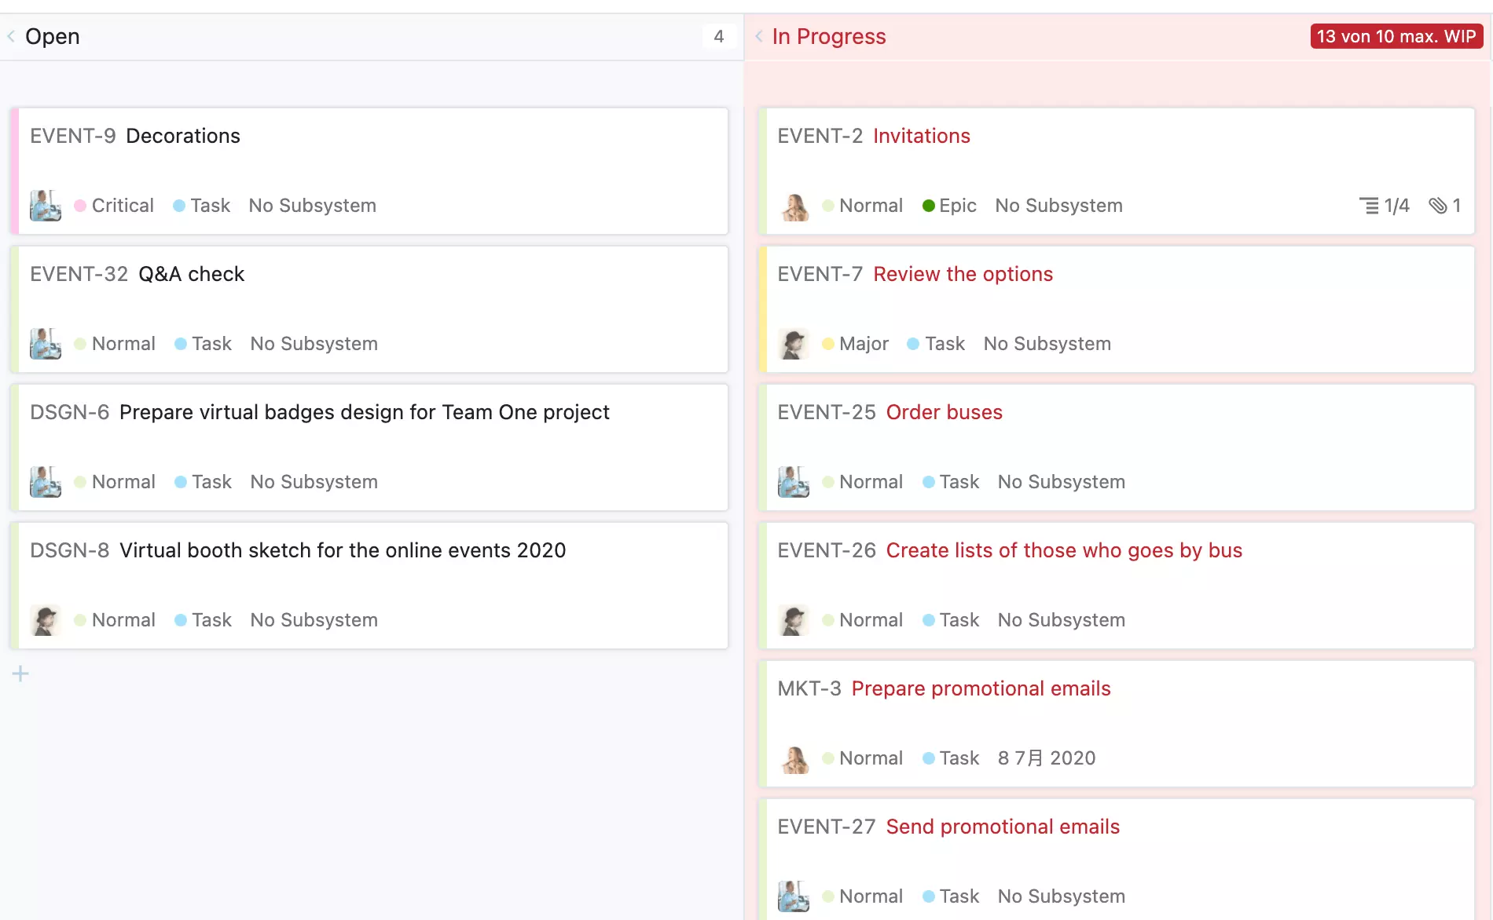Click pink priority color strip on Decorations

click(x=14, y=171)
